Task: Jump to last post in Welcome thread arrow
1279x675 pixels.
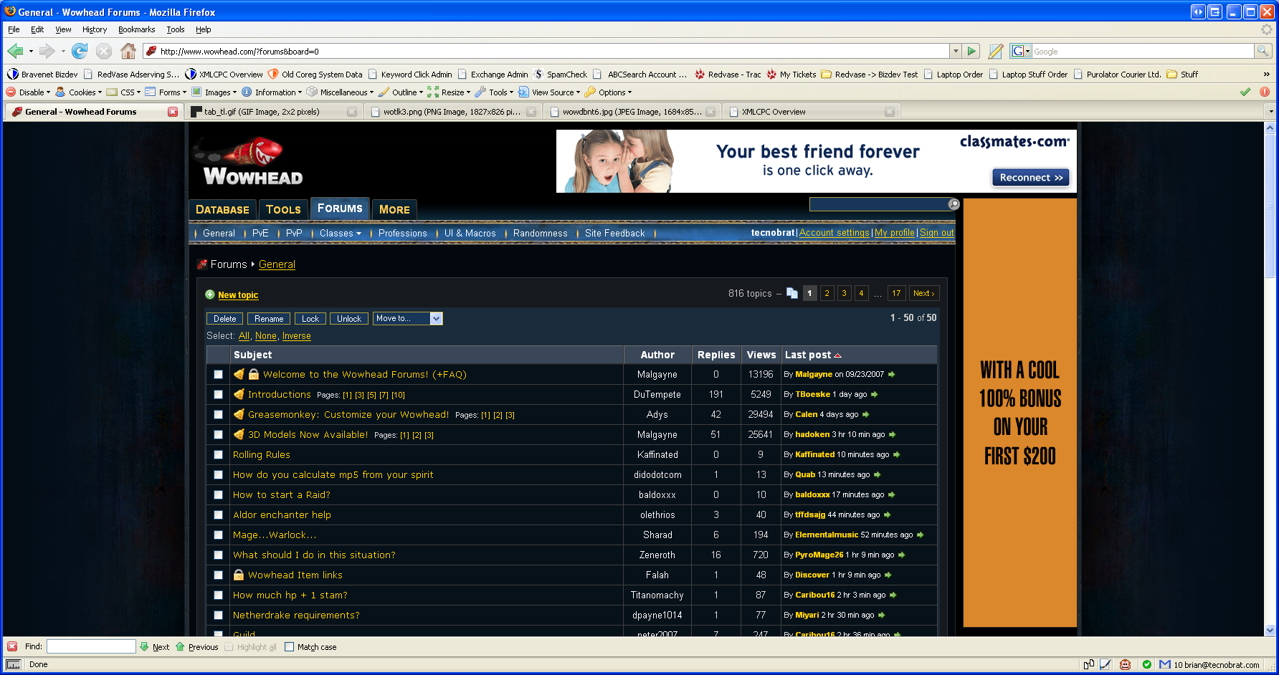Action: pos(891,374)
